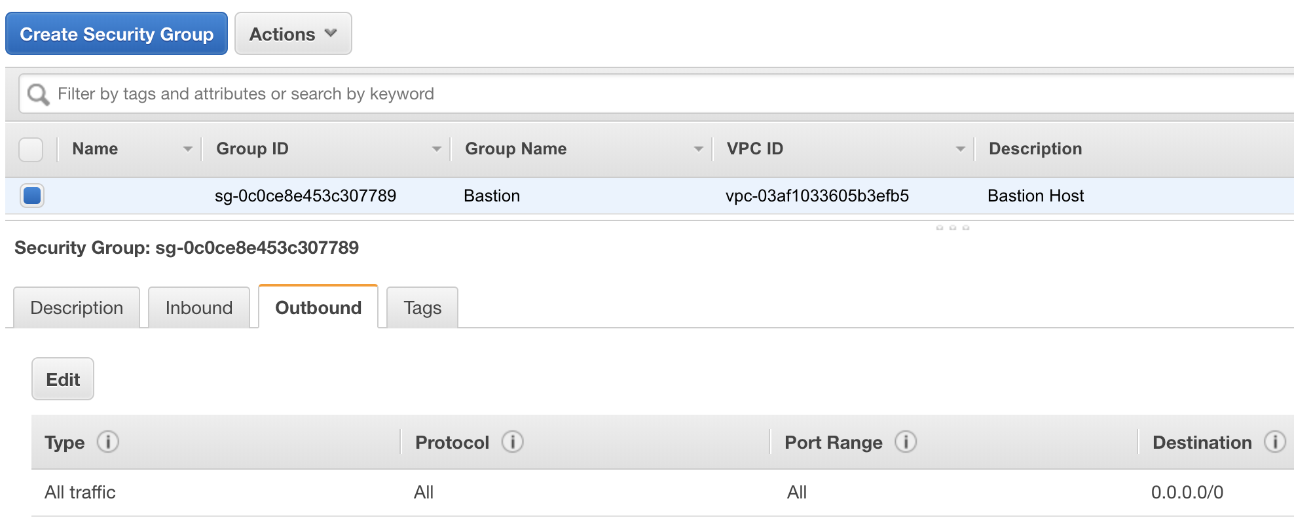Uncheck the Bastion security group row
Screen dimensions: 1294x522
32,196
